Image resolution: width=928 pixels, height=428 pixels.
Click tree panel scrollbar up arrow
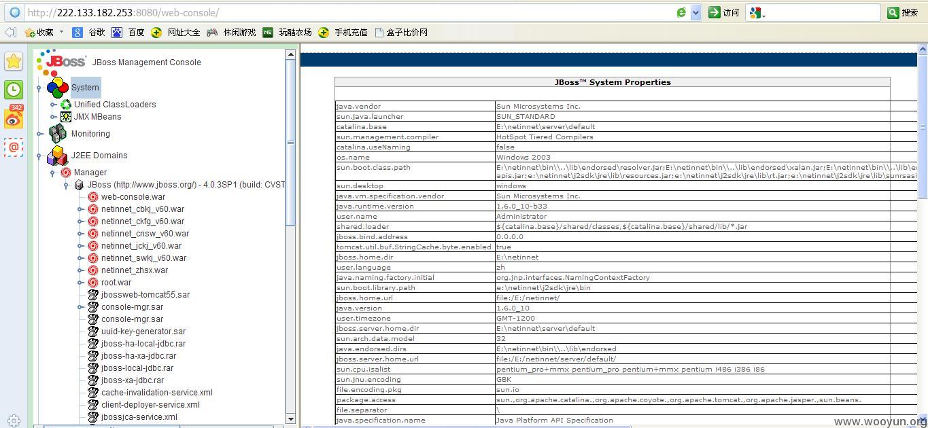click(290, 54)
